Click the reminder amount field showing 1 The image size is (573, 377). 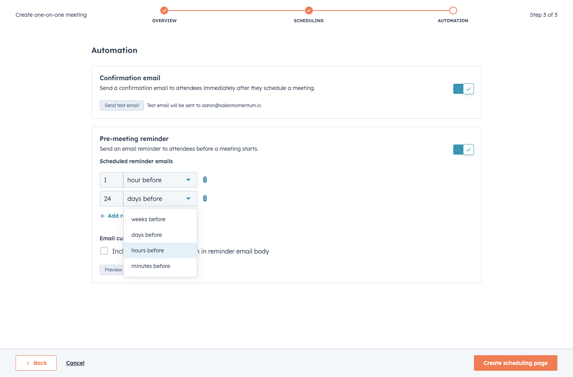coord(112,180)
